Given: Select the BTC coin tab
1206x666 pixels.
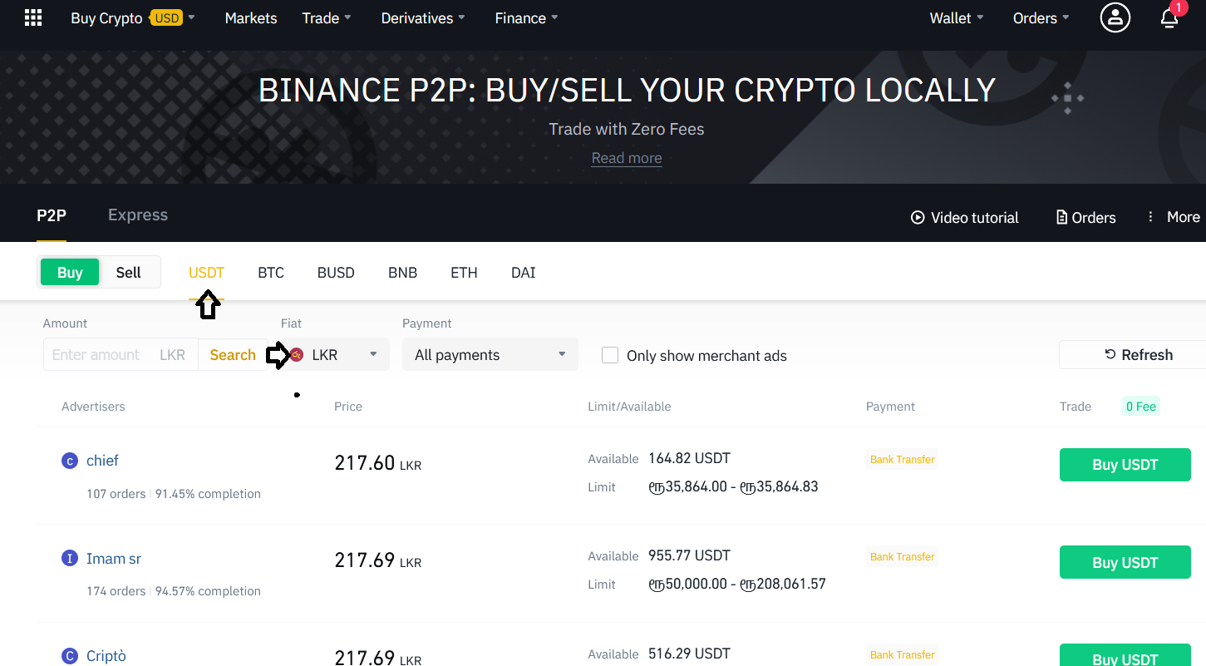Looking at the screenshot, I should pos(271,272).
